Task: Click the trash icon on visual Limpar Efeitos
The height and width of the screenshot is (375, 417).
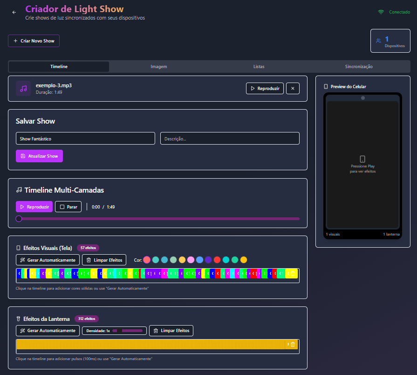Action: [89, 260]
